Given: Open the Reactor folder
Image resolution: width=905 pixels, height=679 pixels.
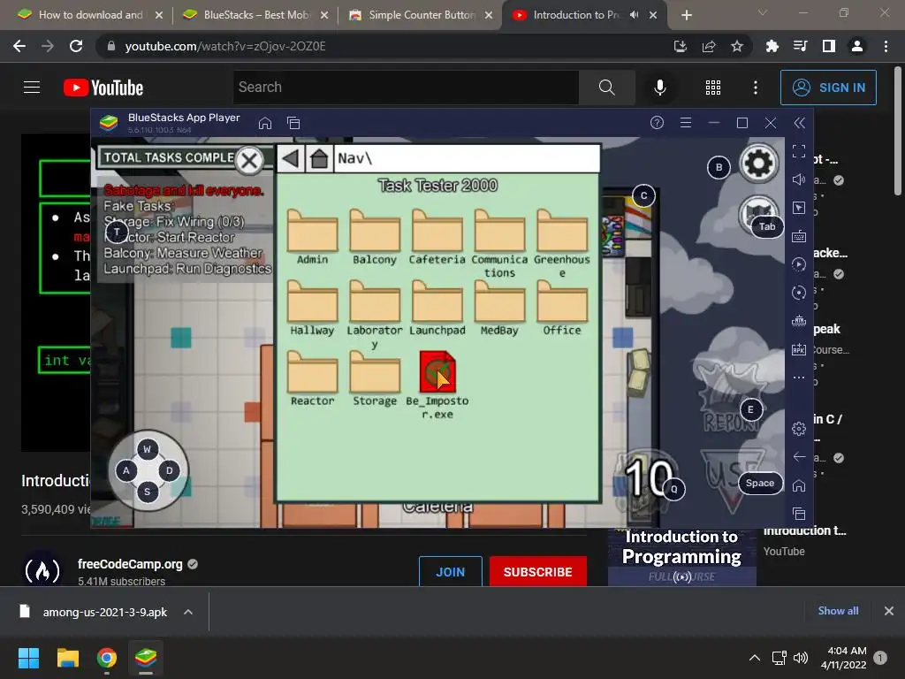Looking at the screenshot, I should coord(312,372).
